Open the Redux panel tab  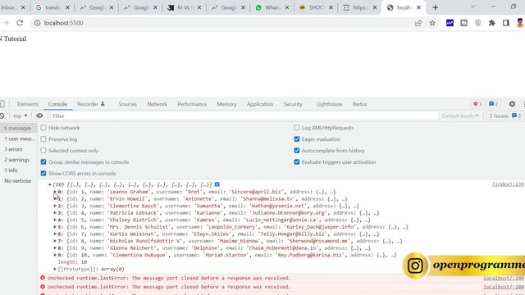tap(359, 104)
